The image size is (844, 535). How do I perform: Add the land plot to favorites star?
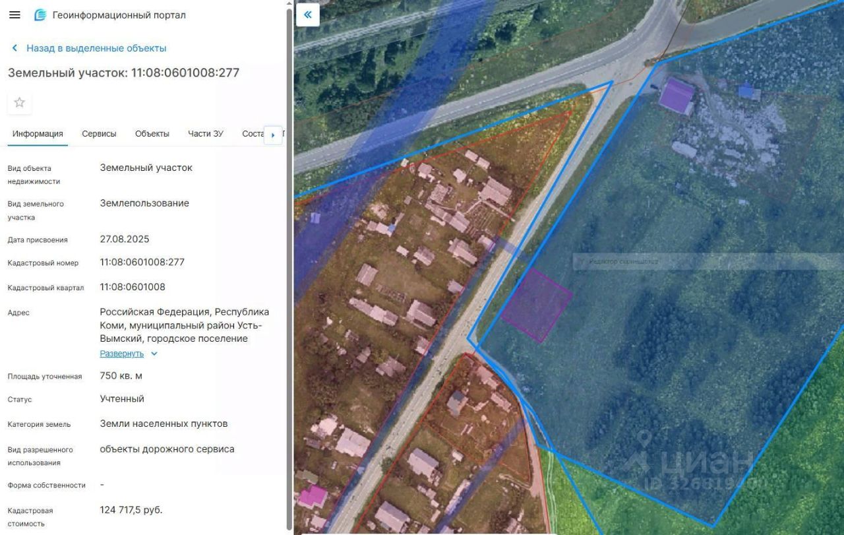point(20,102)
